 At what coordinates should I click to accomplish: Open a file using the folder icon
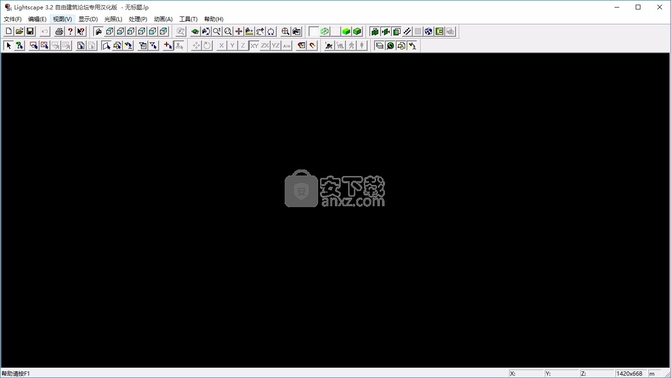[19, 32]
